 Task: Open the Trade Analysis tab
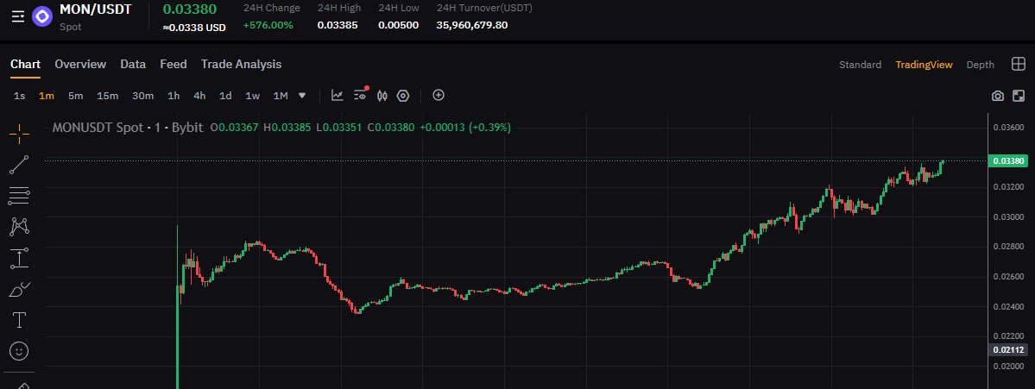click(242, 64)
